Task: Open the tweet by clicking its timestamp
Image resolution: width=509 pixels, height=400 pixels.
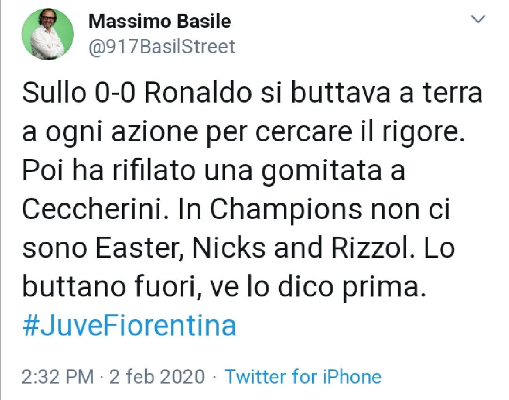Action: (x=57, y=376)
